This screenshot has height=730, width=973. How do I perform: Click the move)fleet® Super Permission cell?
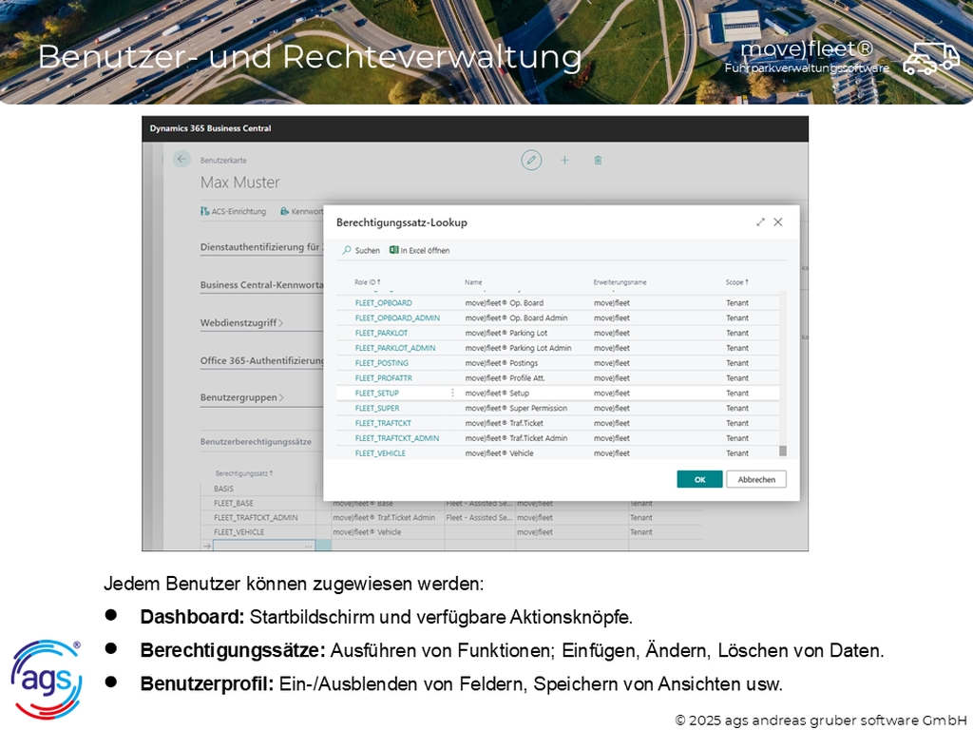click(516, 408)
